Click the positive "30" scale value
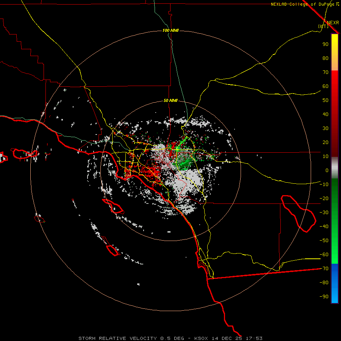The image size is (341, 341). (325, 128)
